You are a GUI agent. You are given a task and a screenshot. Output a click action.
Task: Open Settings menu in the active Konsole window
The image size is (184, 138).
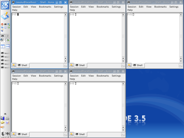(x=59, y=7)
